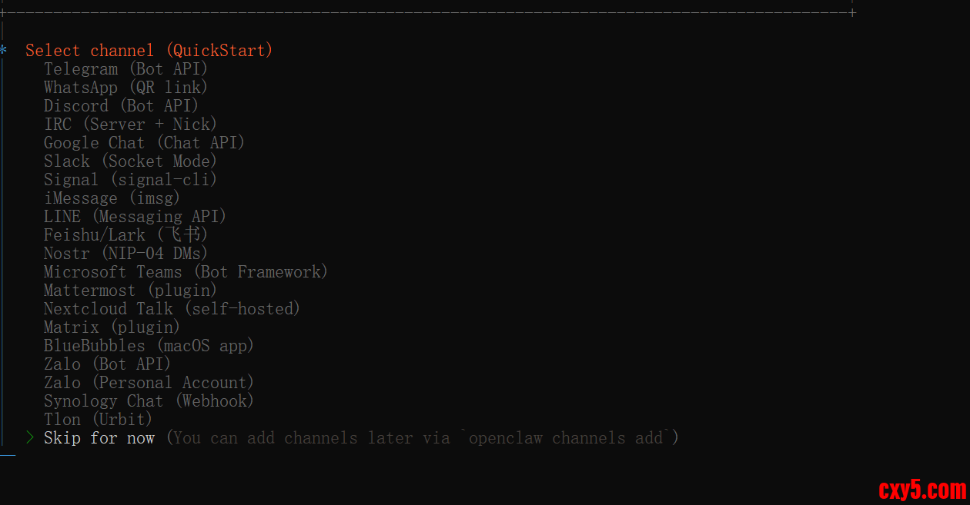Screen dimensions: 970x505
Task: Select IRC (Server + Nick) channel
Action: (130, 125)
